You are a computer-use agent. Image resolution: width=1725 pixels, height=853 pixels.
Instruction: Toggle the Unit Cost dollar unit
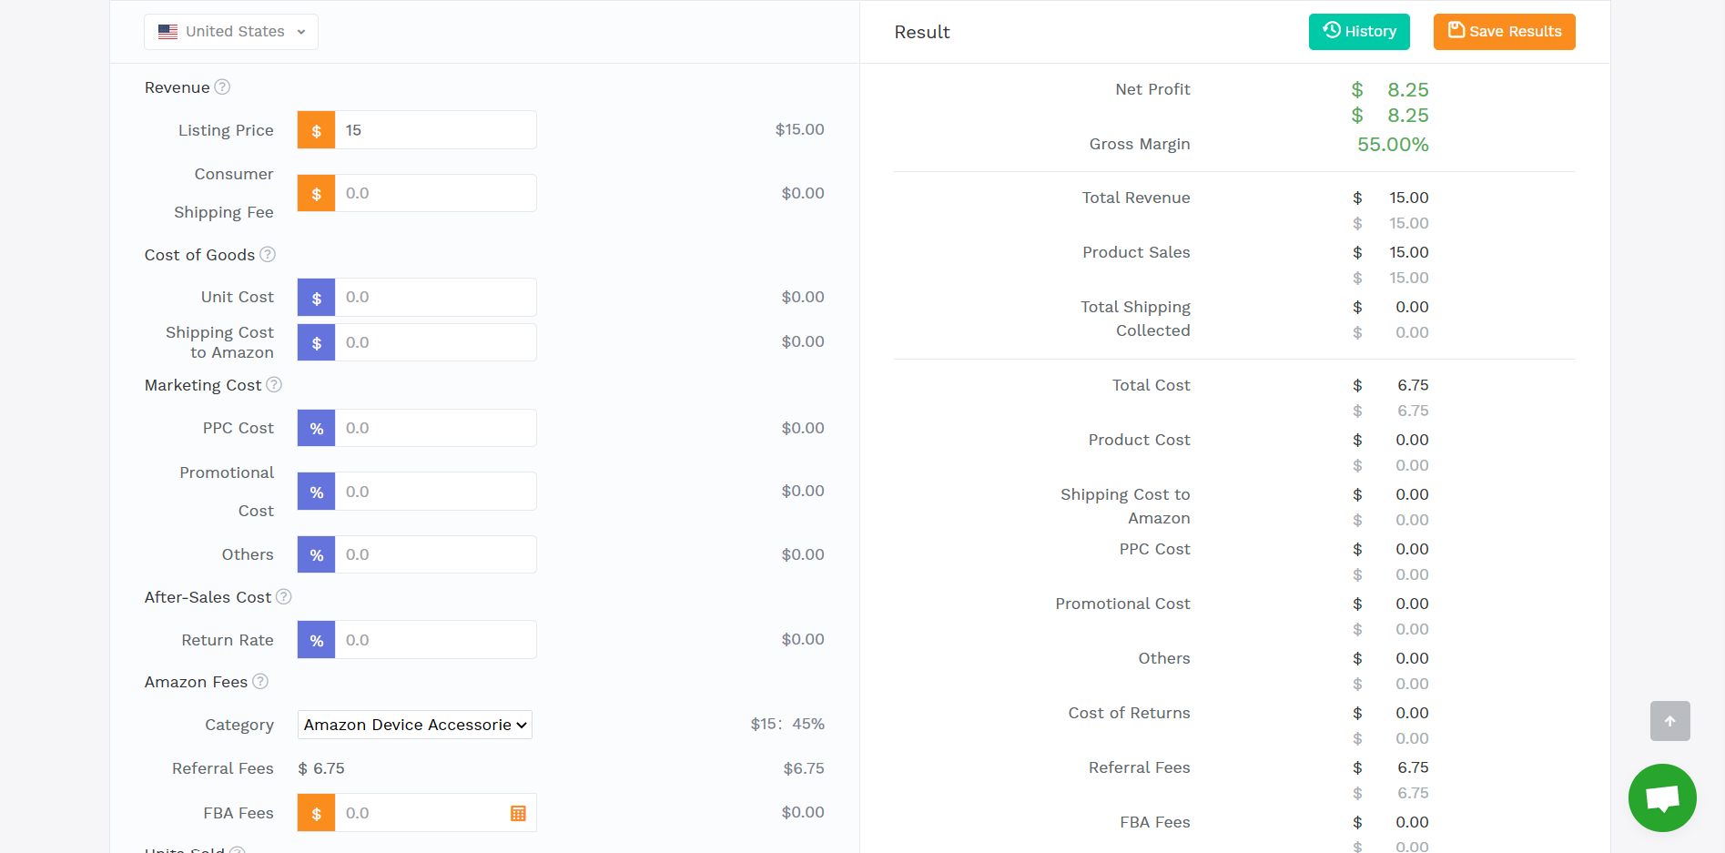(316, 298)
